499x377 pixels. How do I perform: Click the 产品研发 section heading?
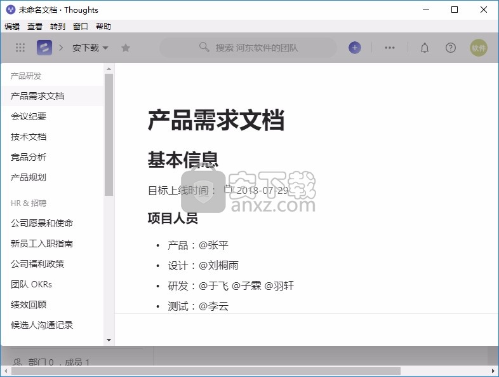click(26, 76)
